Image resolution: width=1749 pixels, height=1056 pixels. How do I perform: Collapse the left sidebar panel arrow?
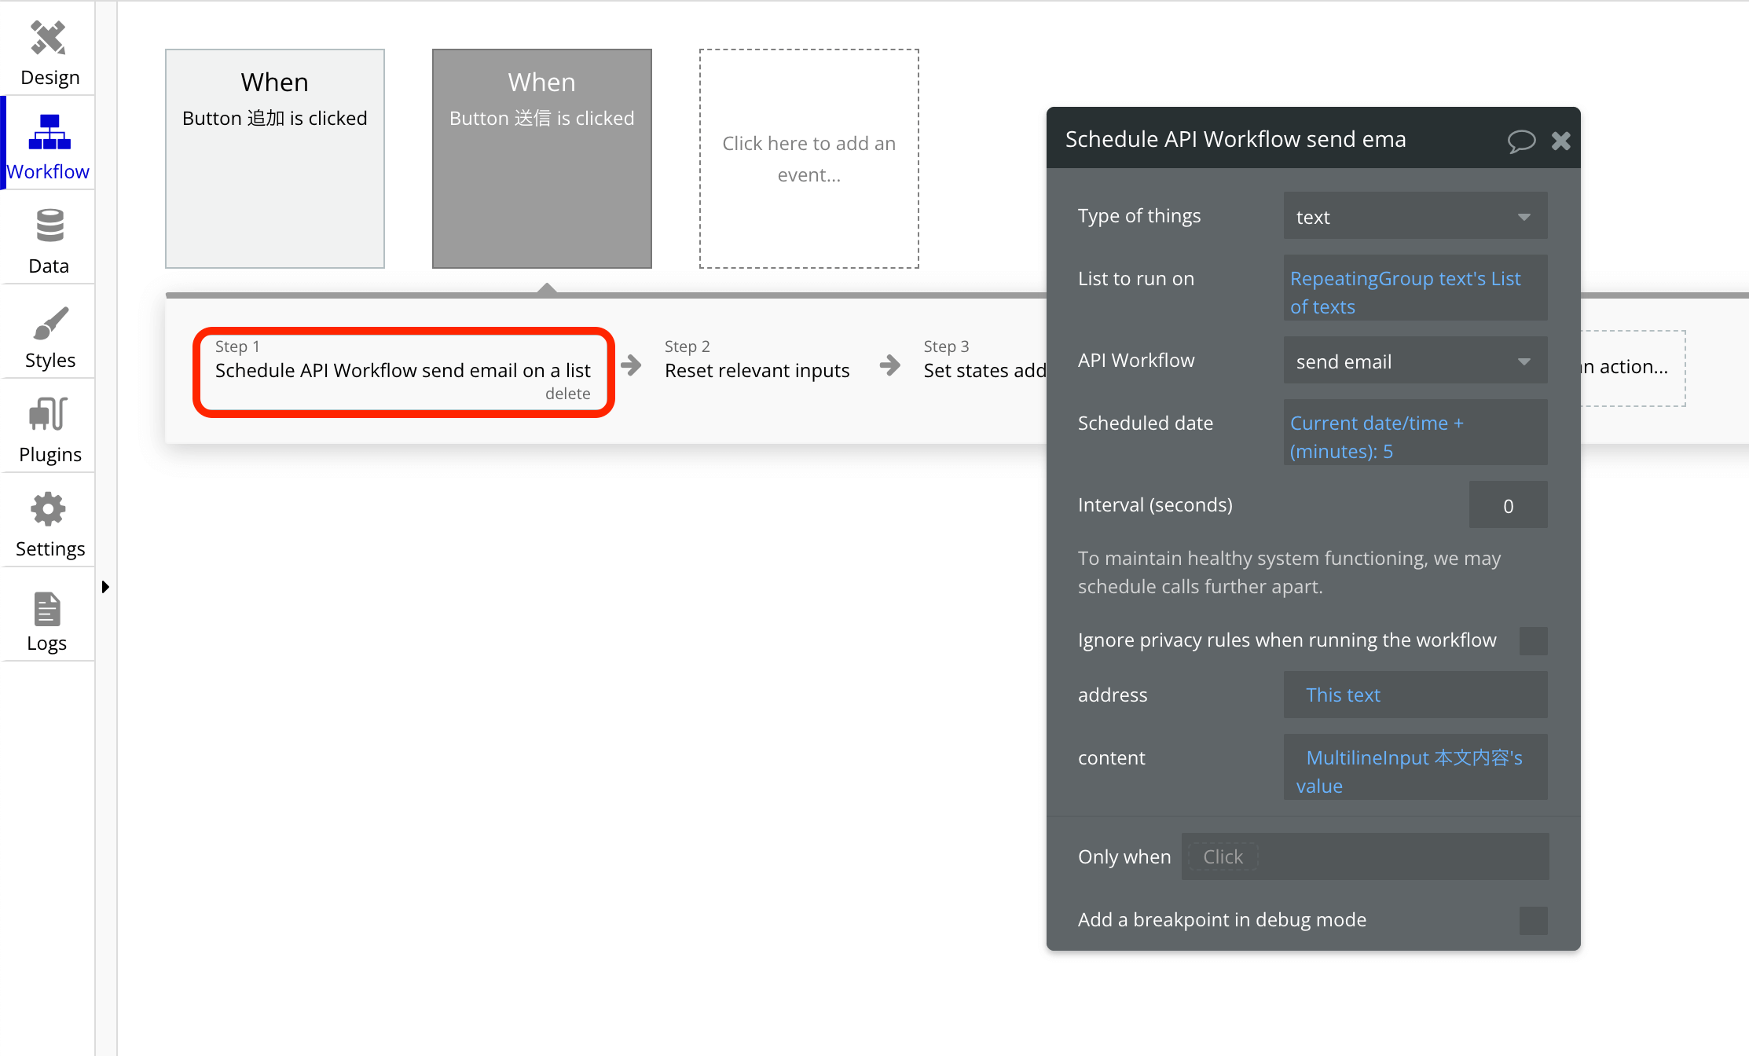(106, 586)
